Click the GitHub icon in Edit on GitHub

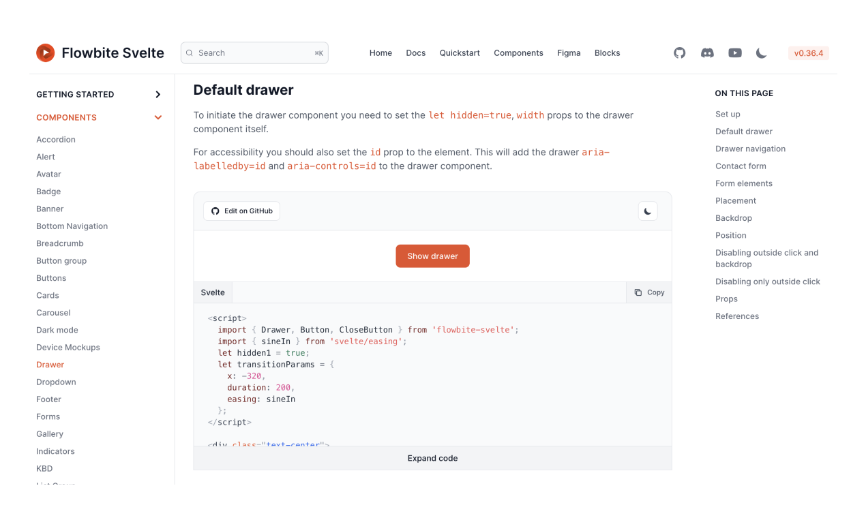tap(215, 211)
